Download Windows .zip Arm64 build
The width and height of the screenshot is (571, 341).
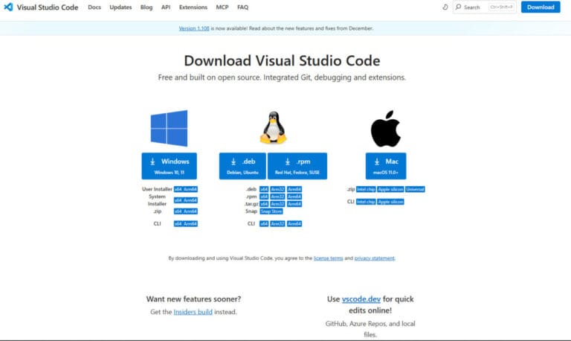click(190, 211)
